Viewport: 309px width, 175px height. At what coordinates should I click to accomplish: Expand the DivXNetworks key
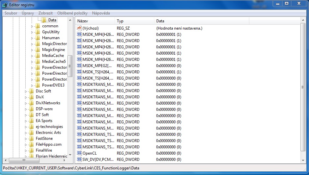26,103
